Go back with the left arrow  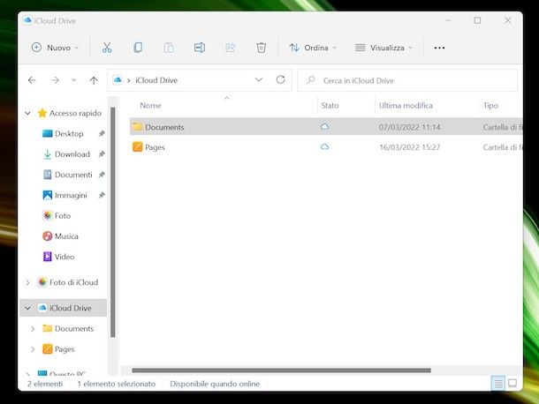click(32, 80)
